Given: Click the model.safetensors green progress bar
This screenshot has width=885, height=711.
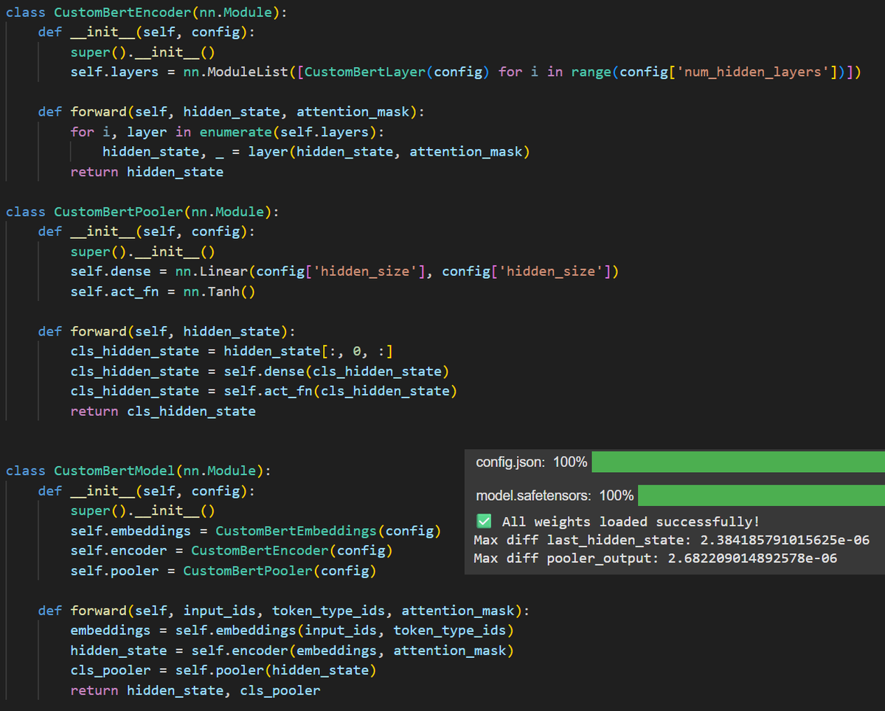Looking at the screenshot, I should (762, 495).
